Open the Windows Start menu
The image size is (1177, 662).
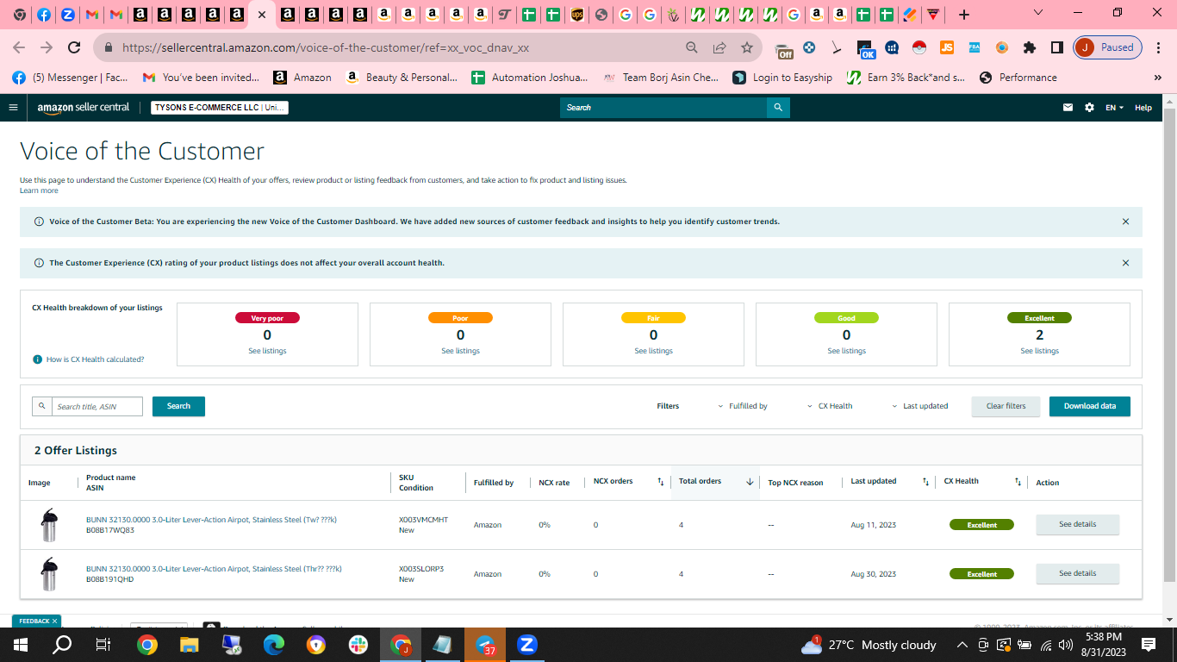click(20, 645)
